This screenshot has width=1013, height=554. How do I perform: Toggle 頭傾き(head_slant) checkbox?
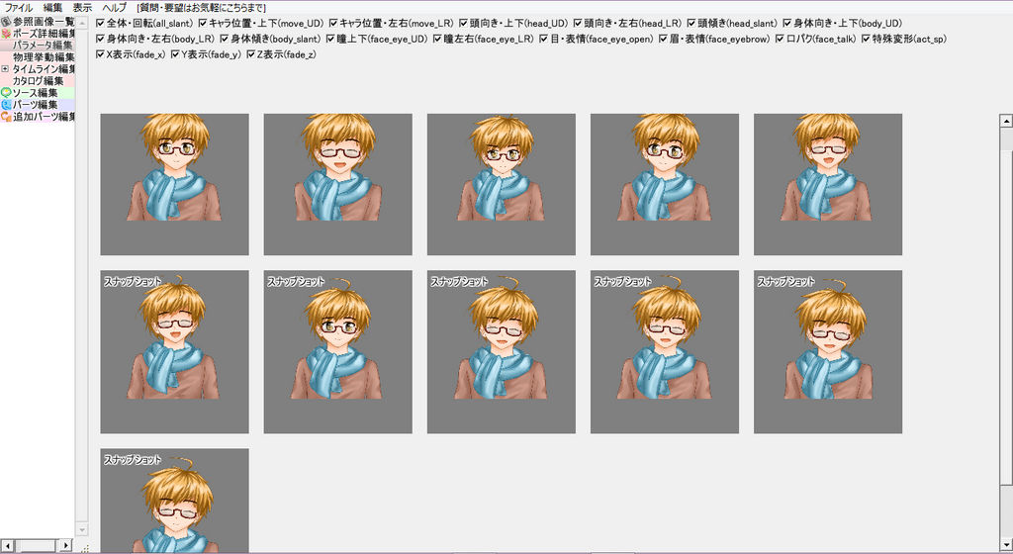coord(691,23)
